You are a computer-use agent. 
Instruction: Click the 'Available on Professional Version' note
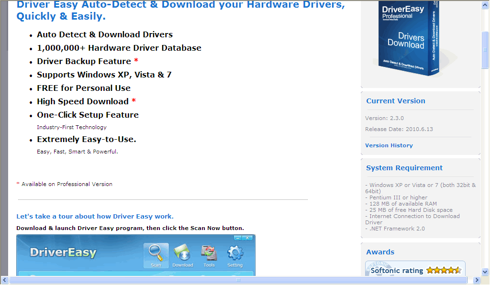[64, 184]
